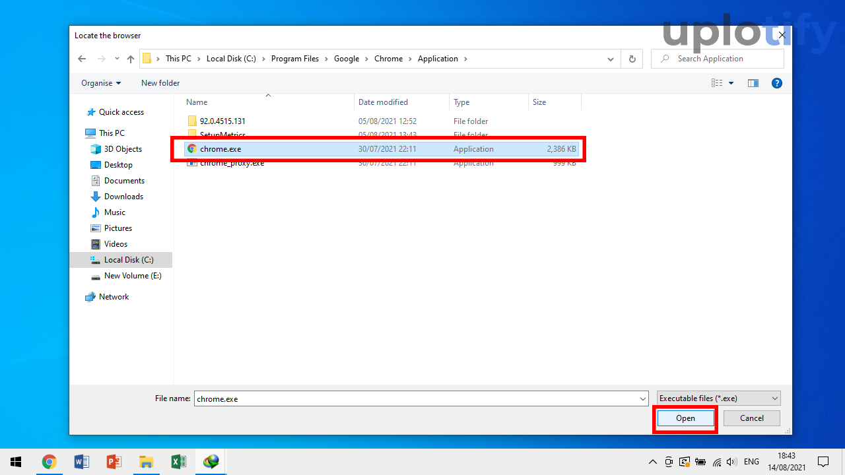Select This PC in navigation pane

(112, 133)
